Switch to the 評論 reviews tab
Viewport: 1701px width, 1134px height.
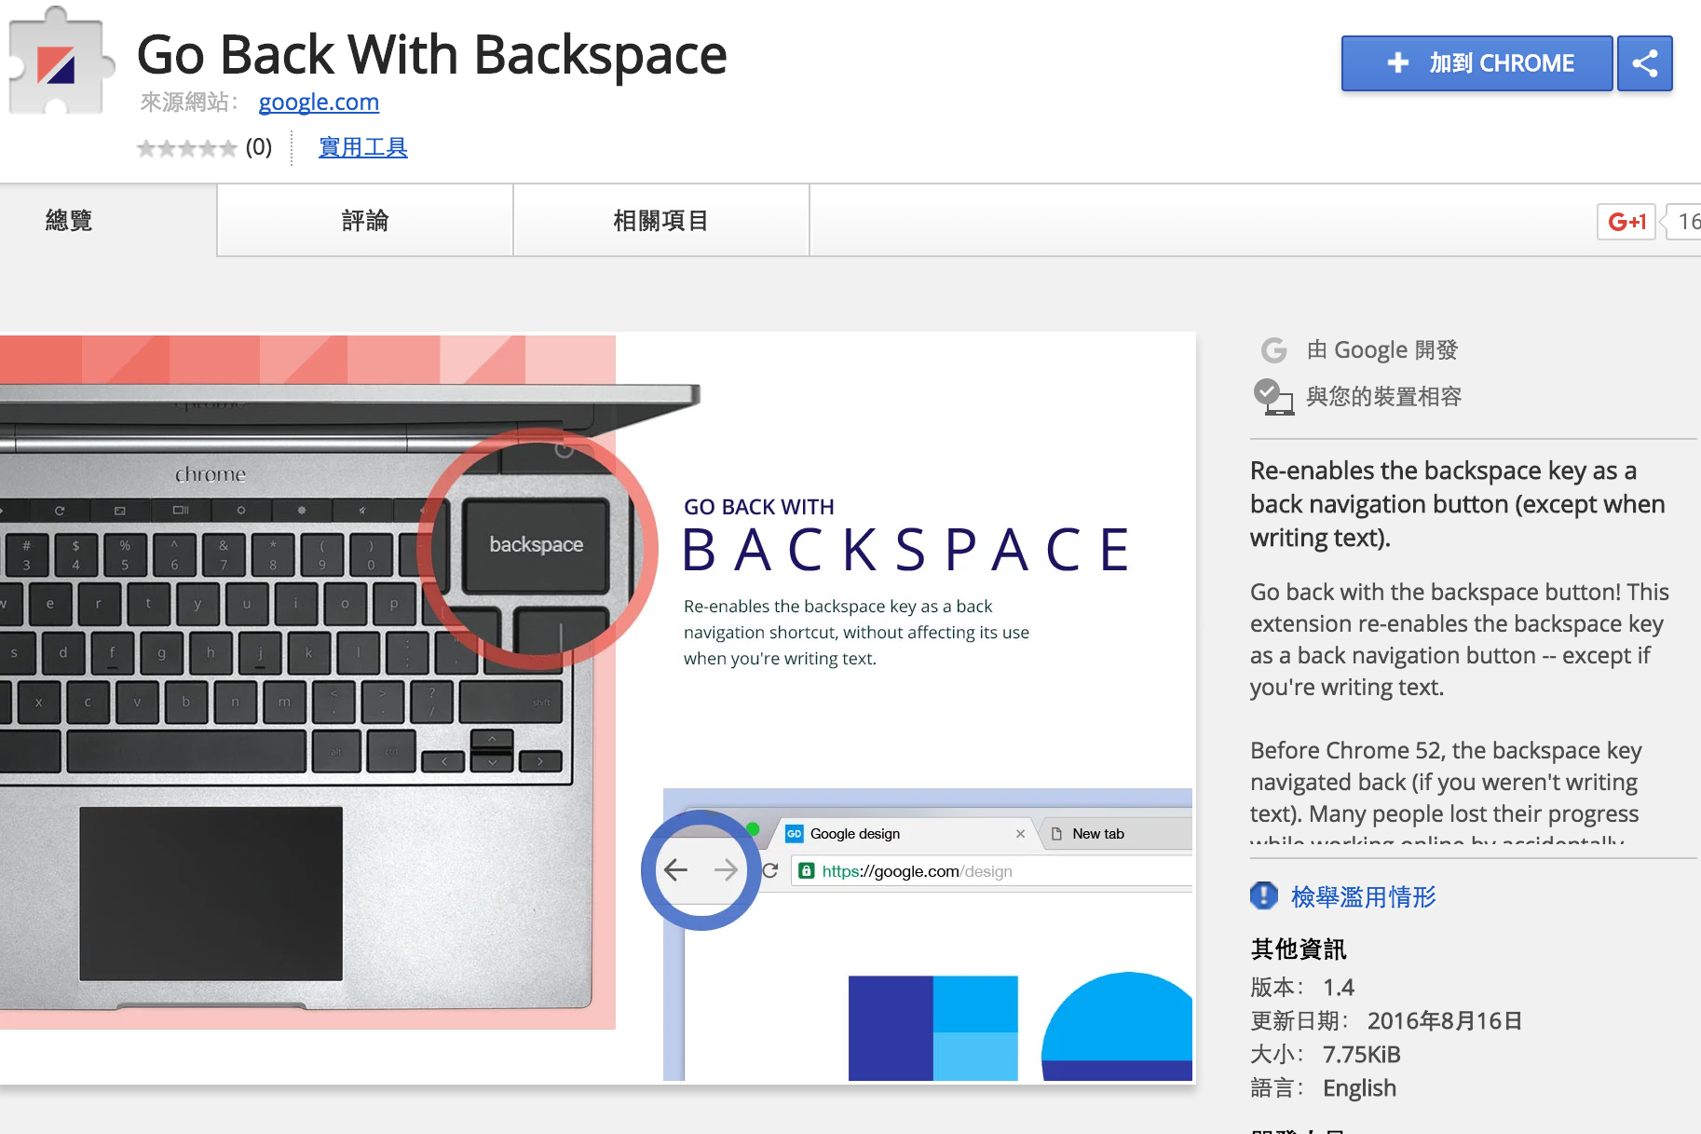(364, 221)
